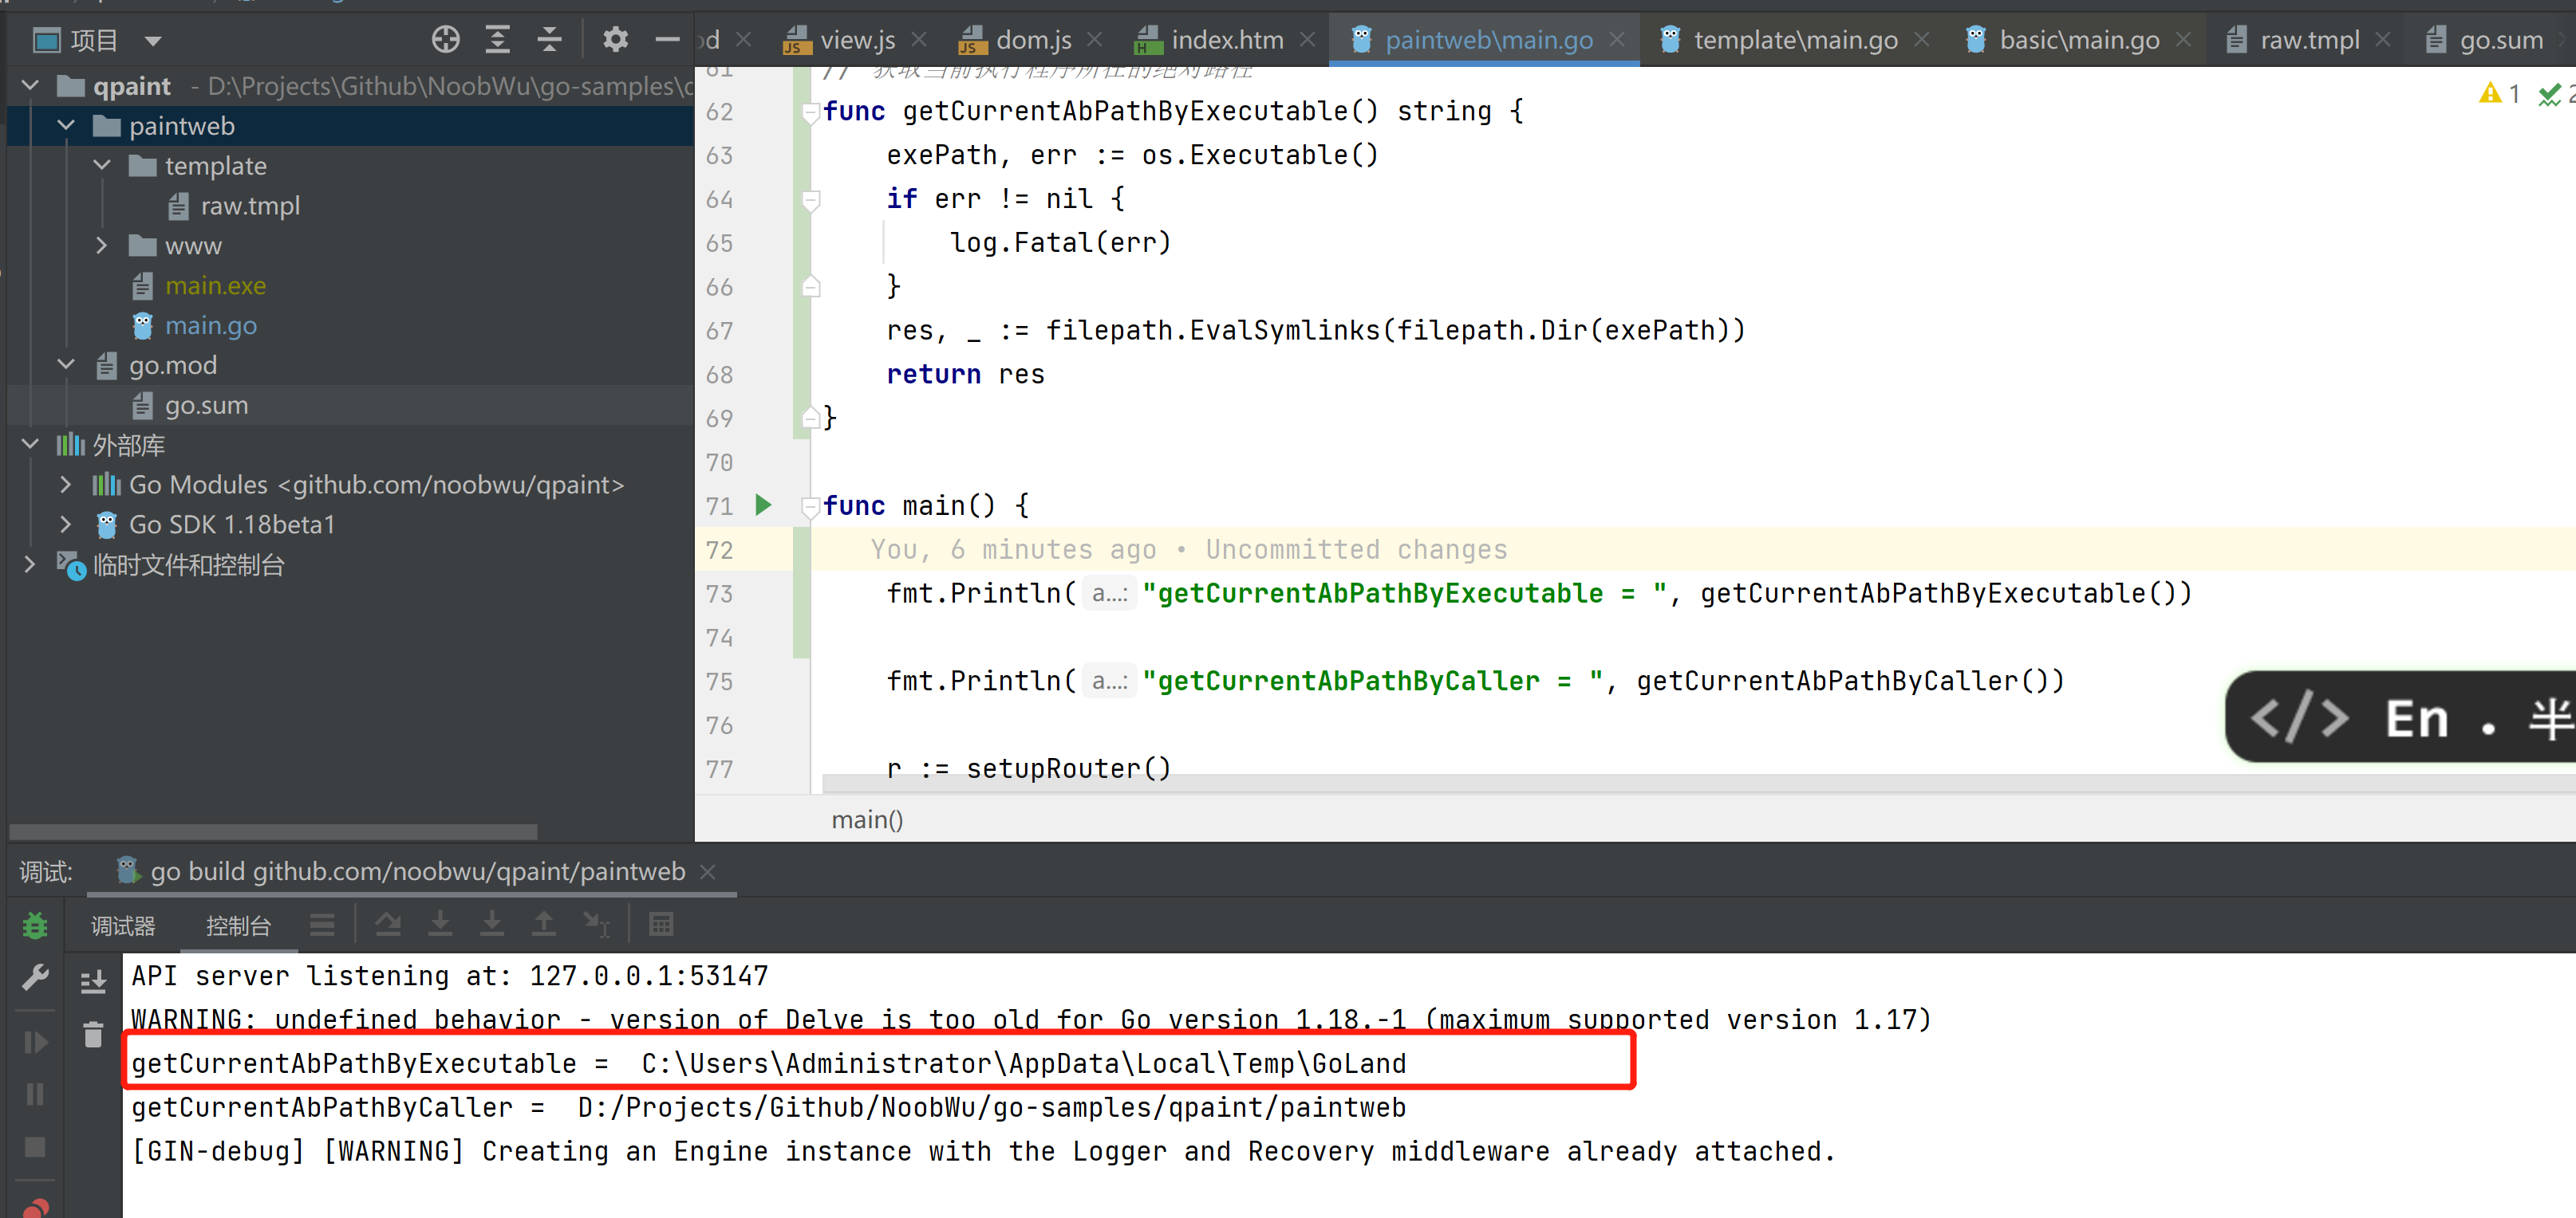Click the warning indicator in editor
The width and height of the screenshot is (2576, 1218).
coord(2499,94)
